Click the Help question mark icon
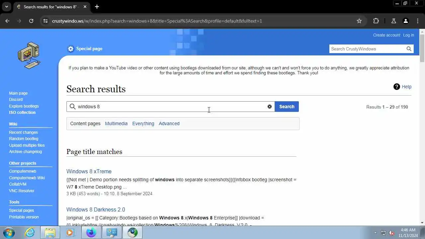This screenshot has height=239, width=425. [396, 87]
